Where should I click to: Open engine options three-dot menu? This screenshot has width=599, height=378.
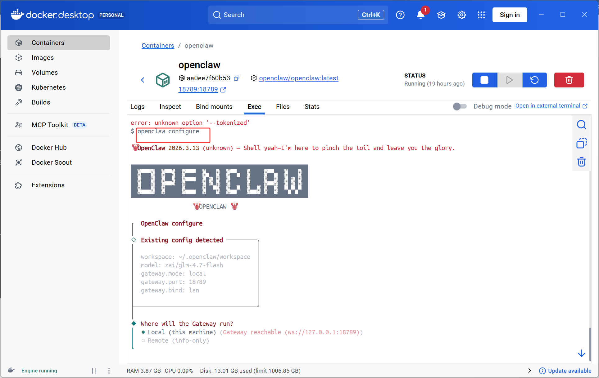coord(109,371)
